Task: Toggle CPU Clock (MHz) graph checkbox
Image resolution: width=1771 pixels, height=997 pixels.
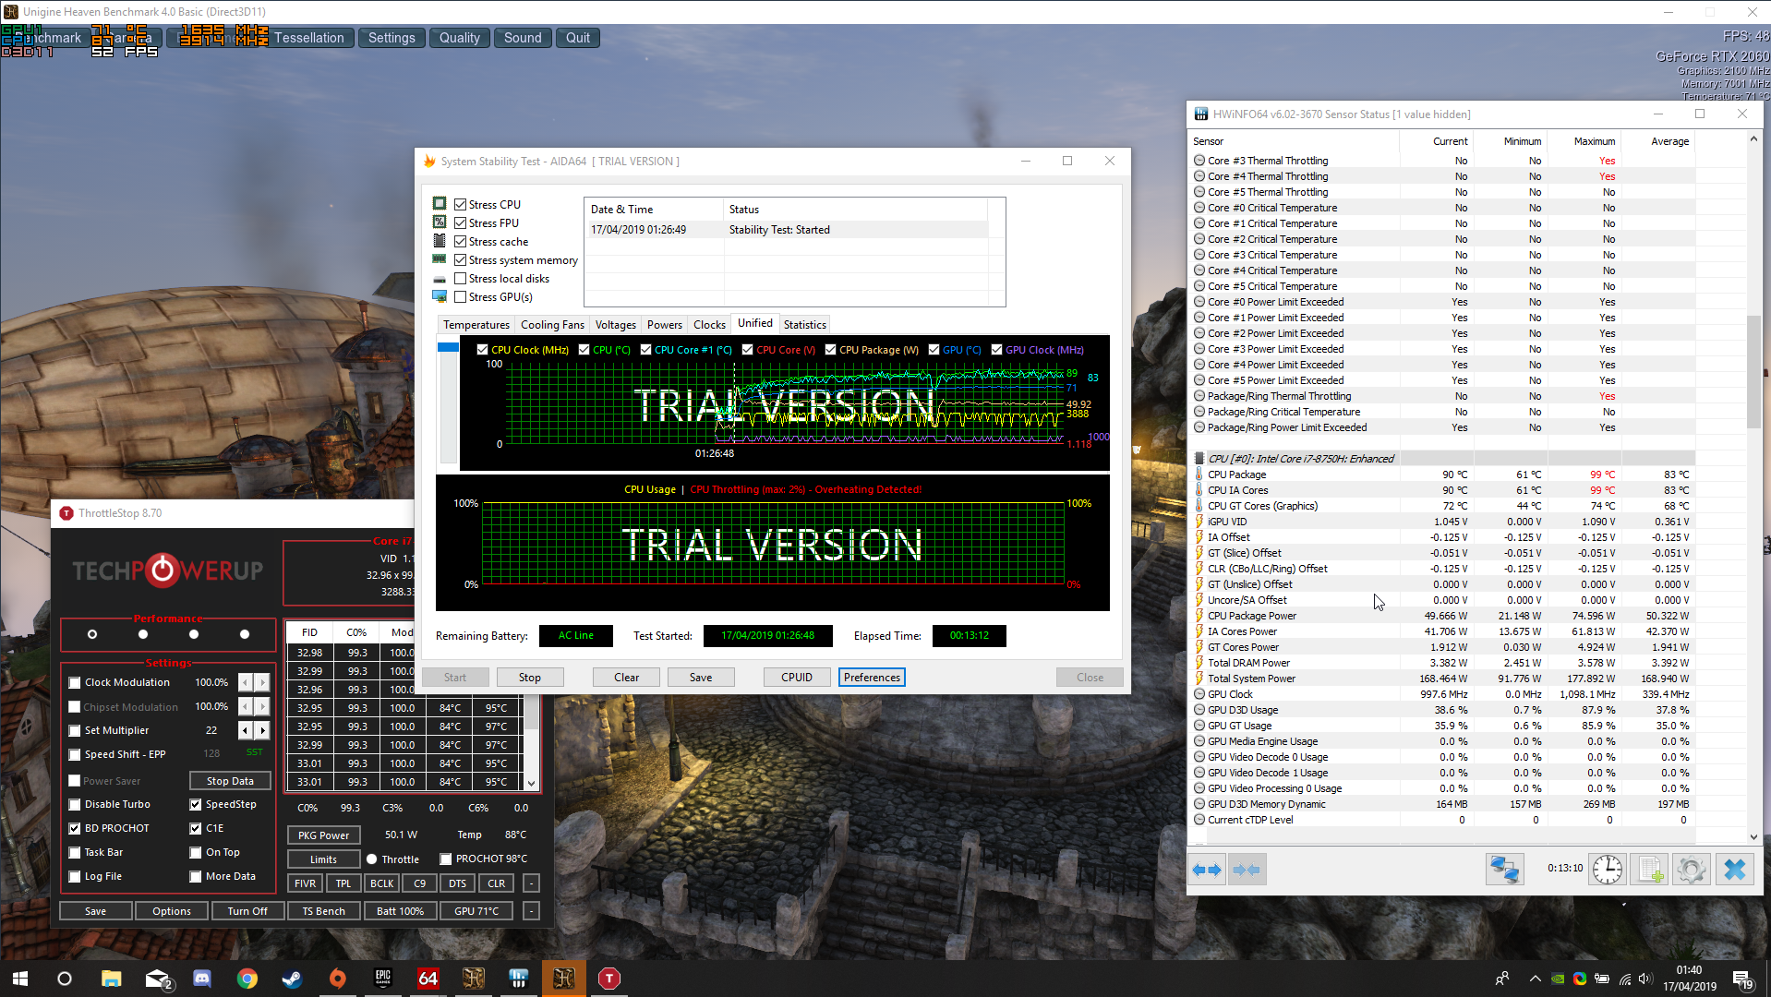Action: tap(482, 350)
